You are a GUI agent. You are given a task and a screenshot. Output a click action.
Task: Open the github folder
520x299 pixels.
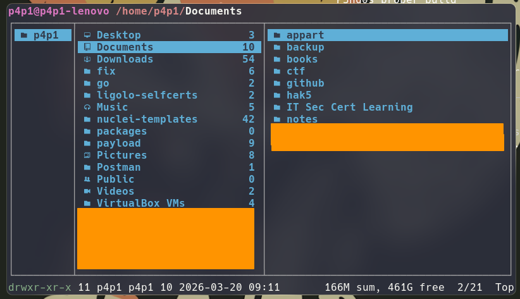coord(305,83)
